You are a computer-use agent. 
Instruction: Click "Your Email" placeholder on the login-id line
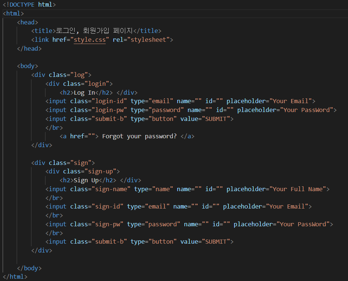291,101
